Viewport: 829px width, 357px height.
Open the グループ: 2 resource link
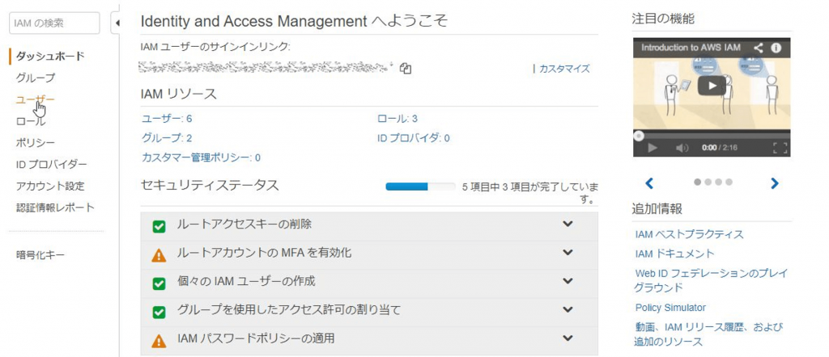tap(167, 138)
